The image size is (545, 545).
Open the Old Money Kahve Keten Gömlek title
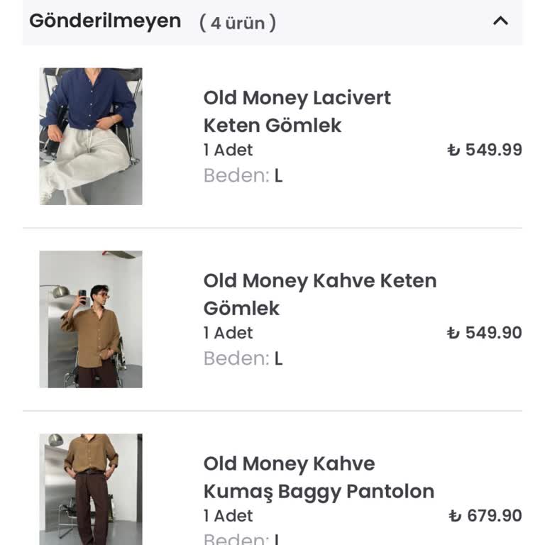coord(319,294)
